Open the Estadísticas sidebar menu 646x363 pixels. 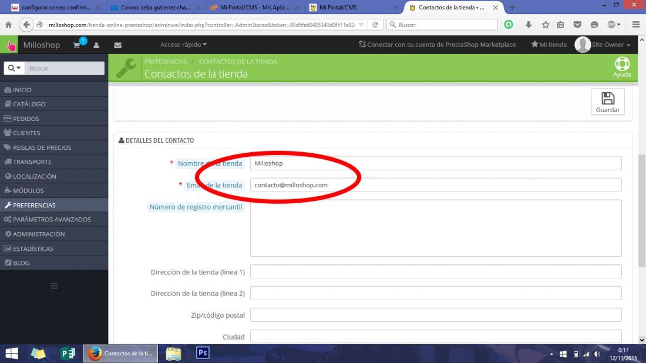point(54,248)
